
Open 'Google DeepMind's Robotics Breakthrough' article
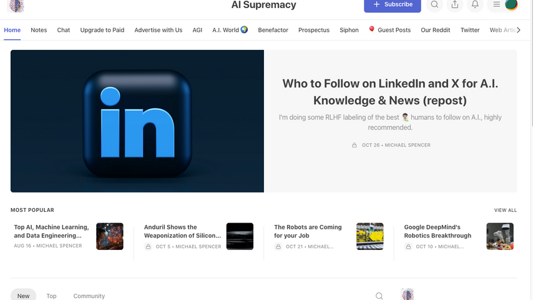click(x=438, y=231)
